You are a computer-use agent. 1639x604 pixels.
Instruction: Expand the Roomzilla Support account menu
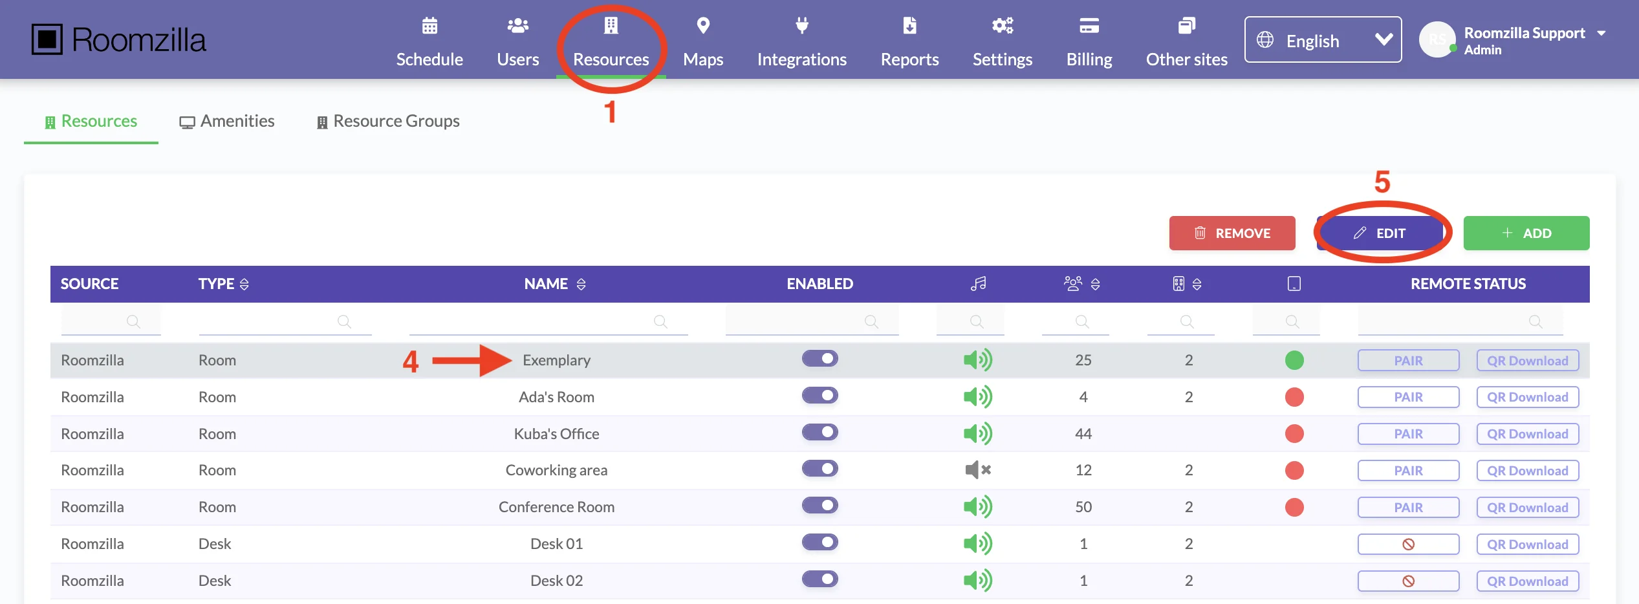(1601, 34)
